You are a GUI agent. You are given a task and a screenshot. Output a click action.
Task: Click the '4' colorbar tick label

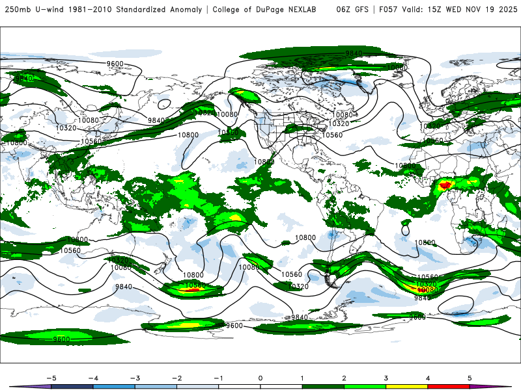[x=428, y=378]
